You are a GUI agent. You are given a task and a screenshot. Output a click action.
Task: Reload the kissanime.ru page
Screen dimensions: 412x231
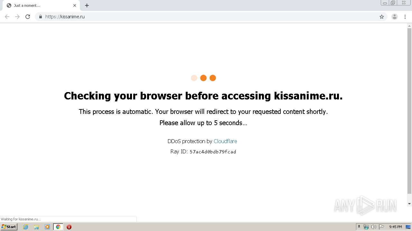pyautogui.click(x=28, y=17)
